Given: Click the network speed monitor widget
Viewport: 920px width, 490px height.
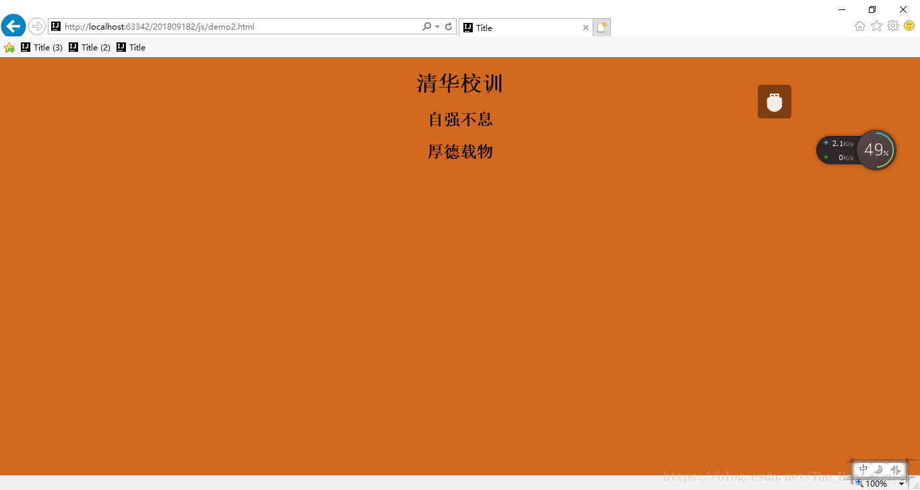Looking at the screenshot, I should (x=837, y=150).
